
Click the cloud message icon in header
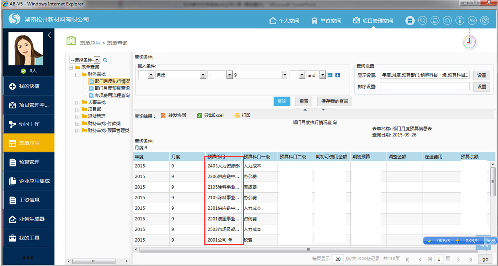point(447,21)
